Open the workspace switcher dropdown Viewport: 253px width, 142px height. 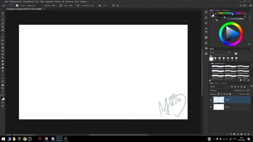click(245, 6)
